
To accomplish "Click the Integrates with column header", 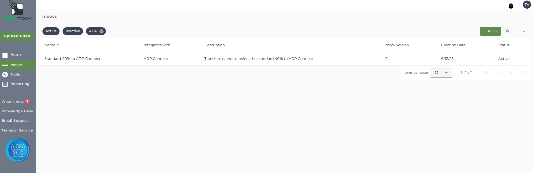I will [x=157, y=45].
